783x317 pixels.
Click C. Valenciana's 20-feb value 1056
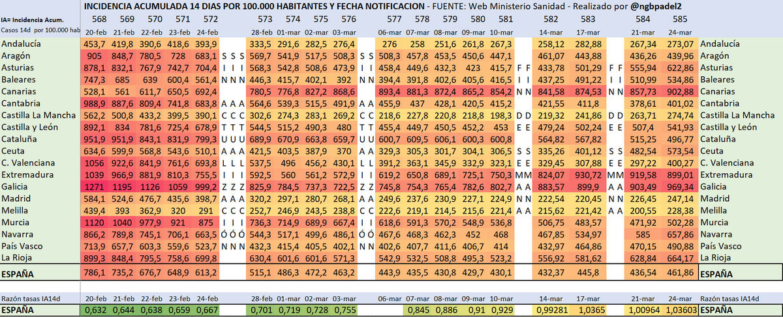(x=95, y=163)
